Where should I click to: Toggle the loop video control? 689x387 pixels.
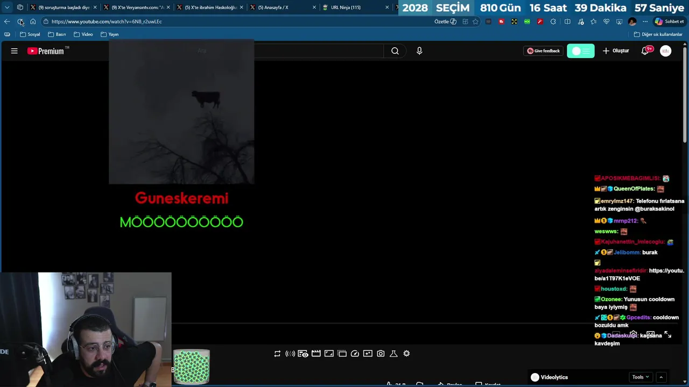277,354
